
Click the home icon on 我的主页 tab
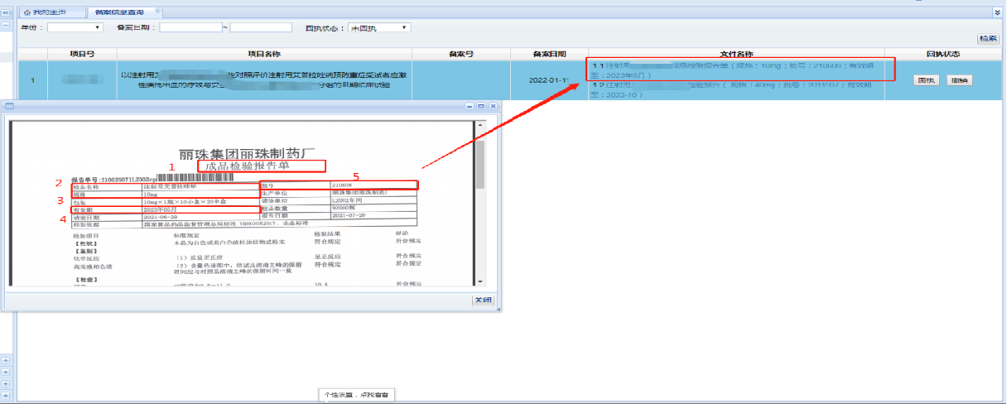(x=26, y=13)
